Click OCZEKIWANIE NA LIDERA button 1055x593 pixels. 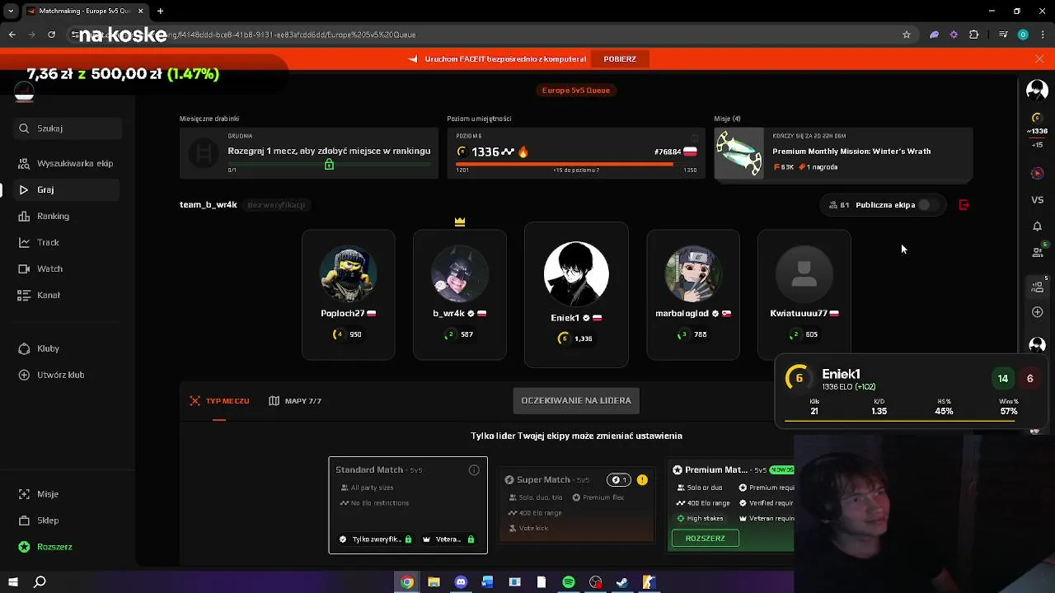(576, 401)
